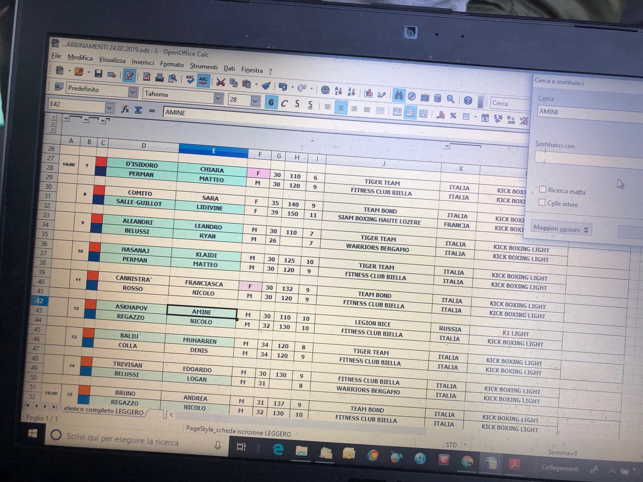
Task: Expand the Paste options arrow
Action: pyautogui.click(x=256, y=84)
